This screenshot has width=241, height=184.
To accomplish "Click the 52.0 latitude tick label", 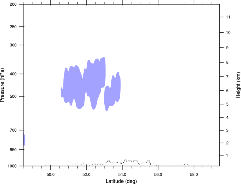I will pyautogui.click(x=86, y=175).
